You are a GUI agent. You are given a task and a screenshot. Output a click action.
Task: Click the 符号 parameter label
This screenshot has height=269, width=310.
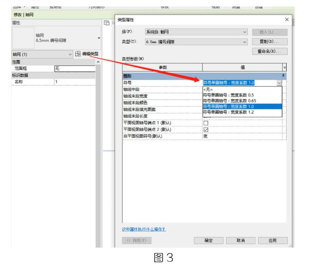(x=128, y=83)
